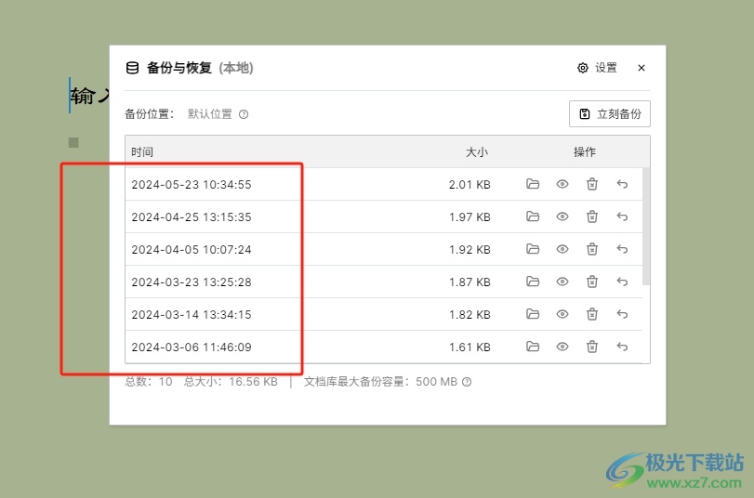
Task: Click the 时间 column header
Action: point(142,151)
